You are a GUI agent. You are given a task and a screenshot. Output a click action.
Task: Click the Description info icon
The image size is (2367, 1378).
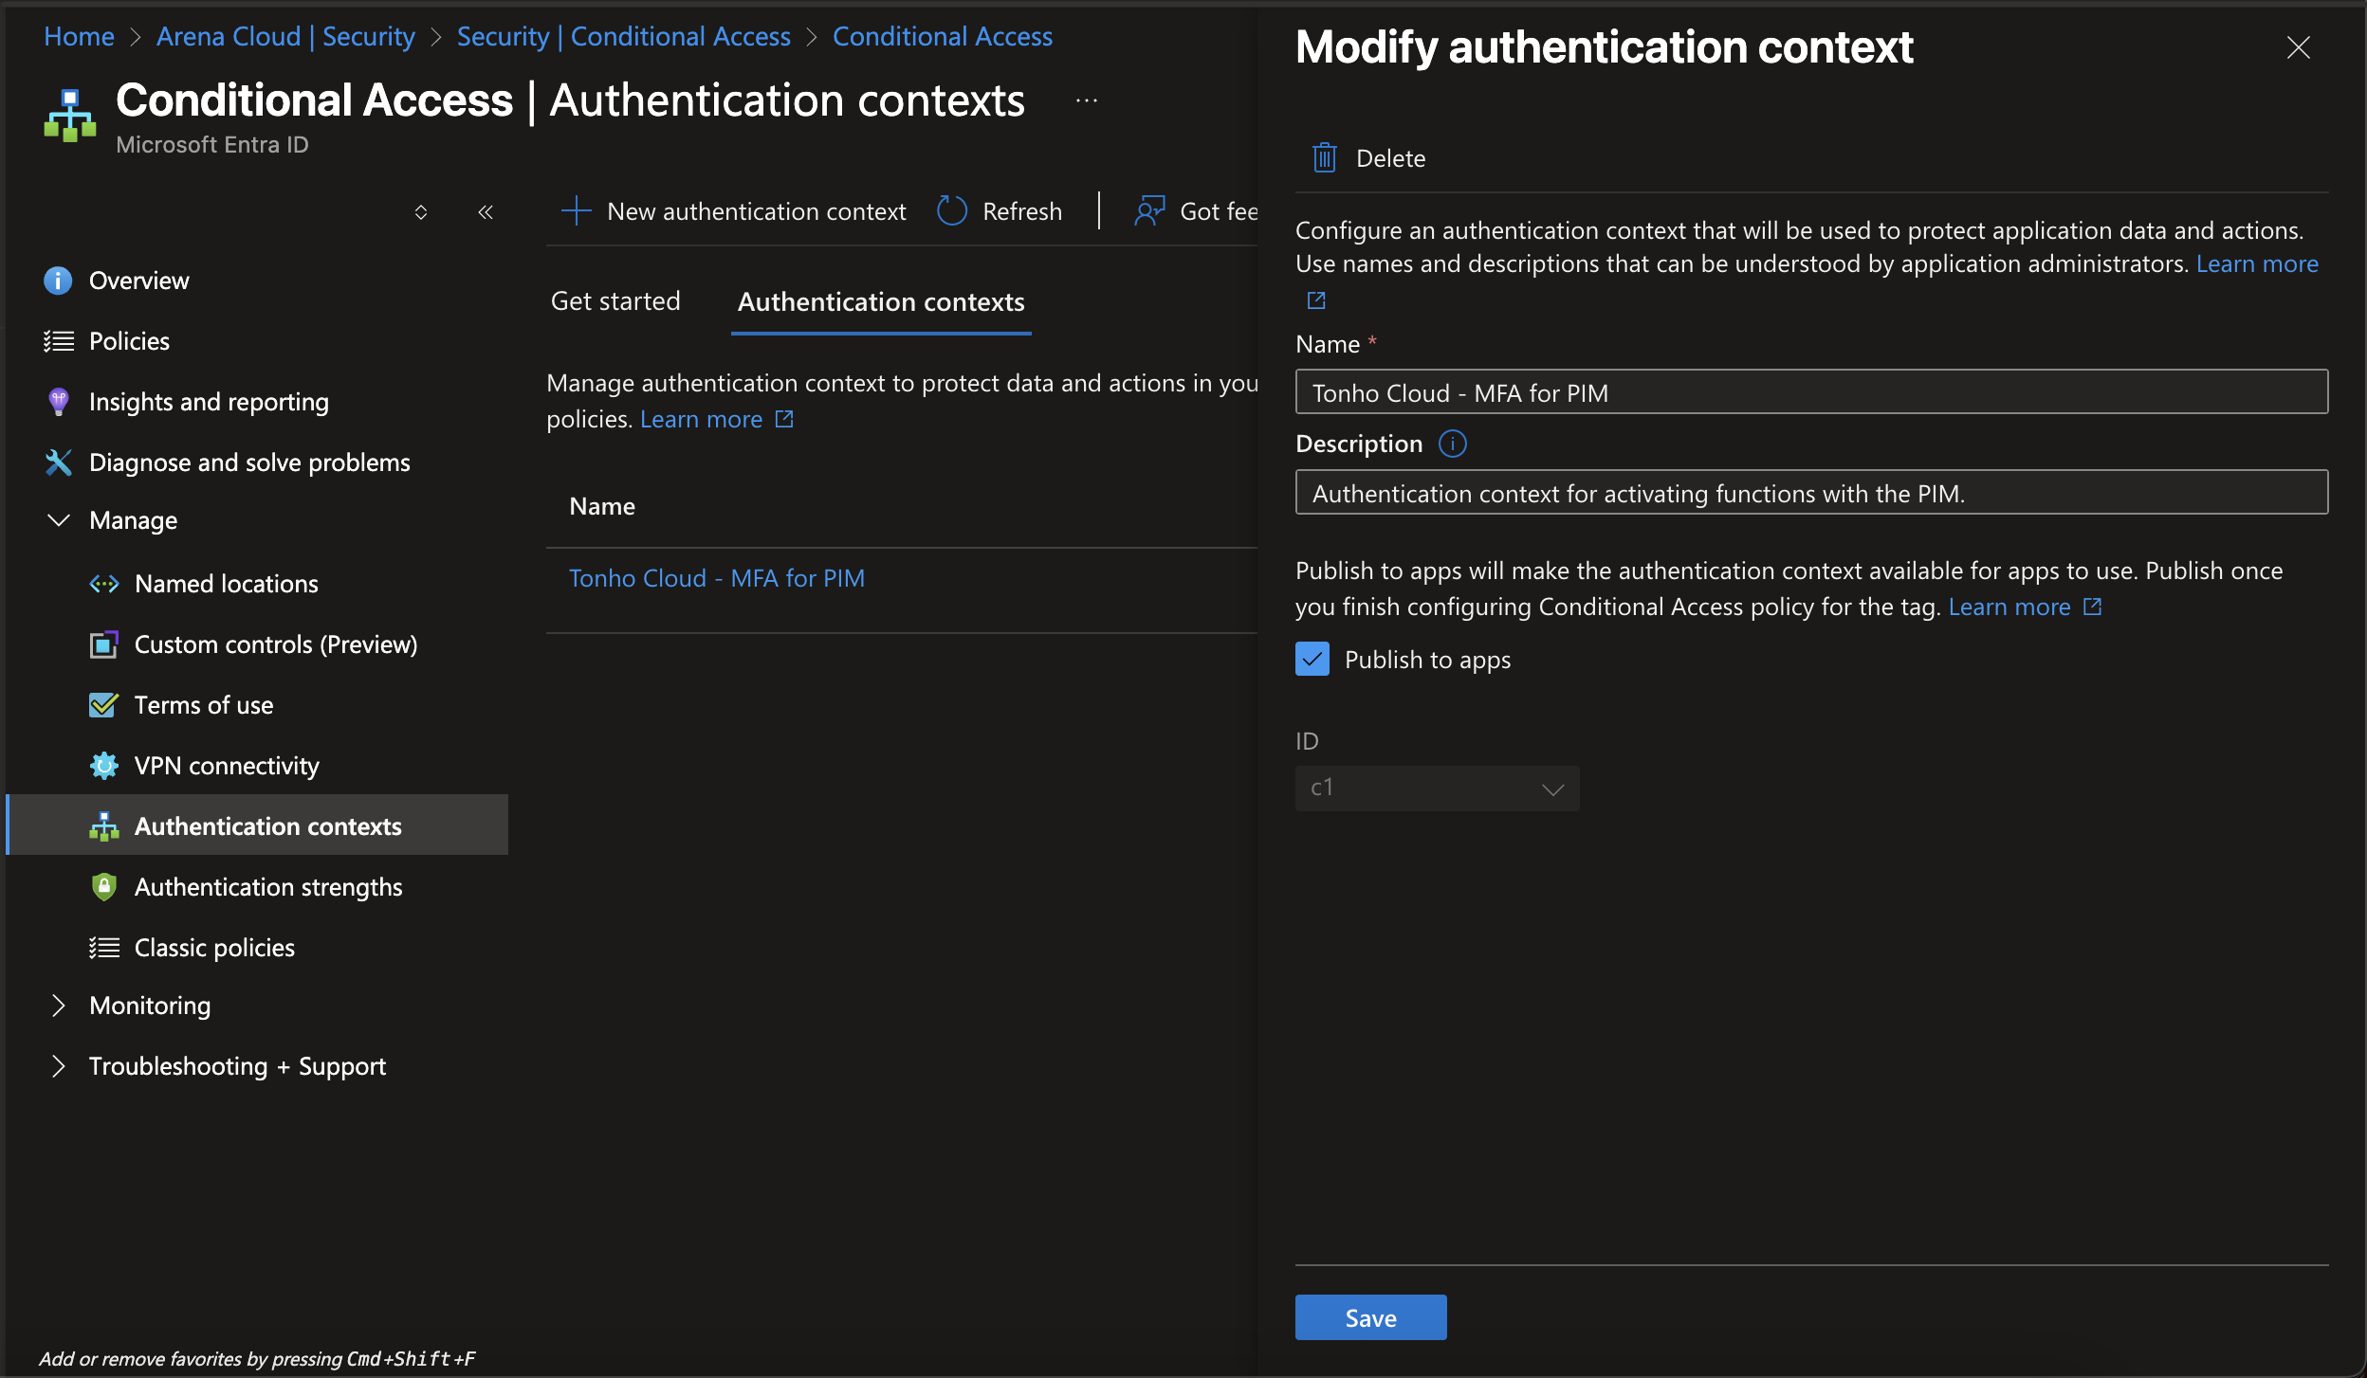(1452, 444)
